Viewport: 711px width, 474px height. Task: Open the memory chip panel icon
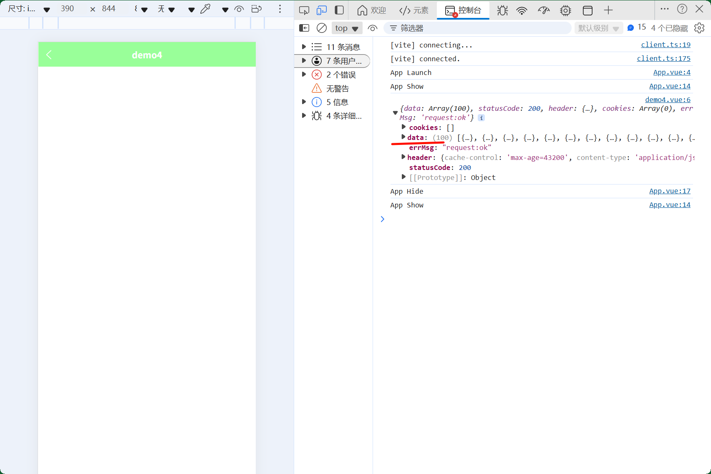pyautogui.click(x=565, y=10)
